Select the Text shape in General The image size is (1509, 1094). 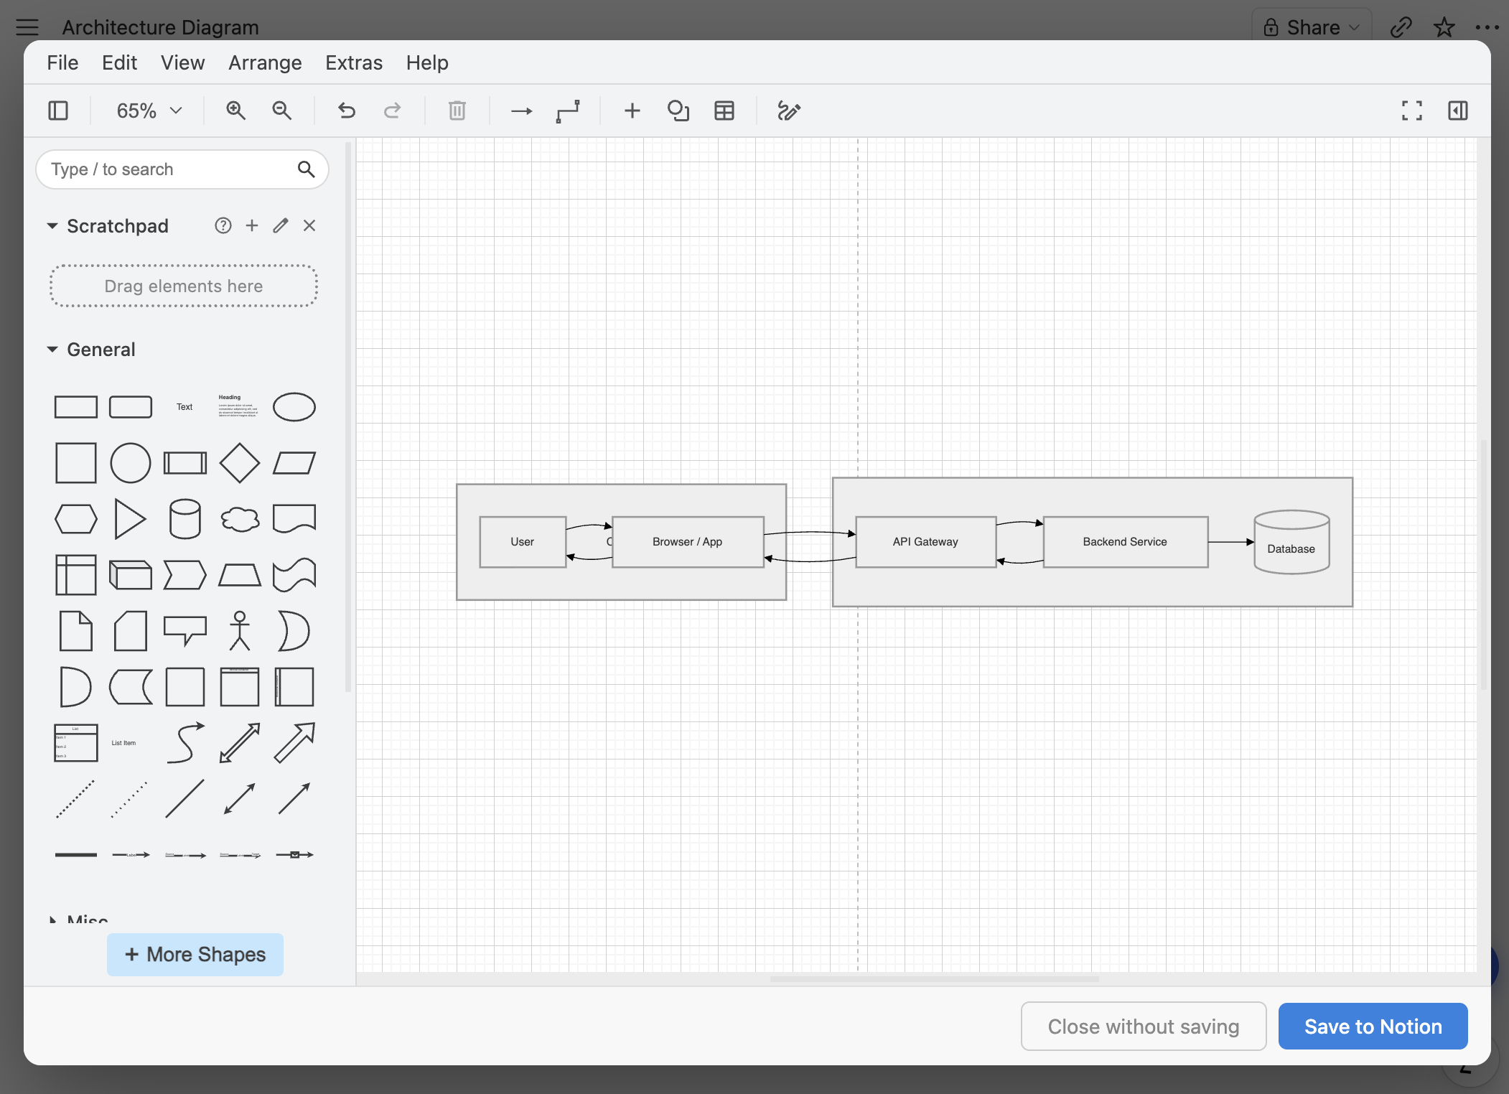(184, 407)
